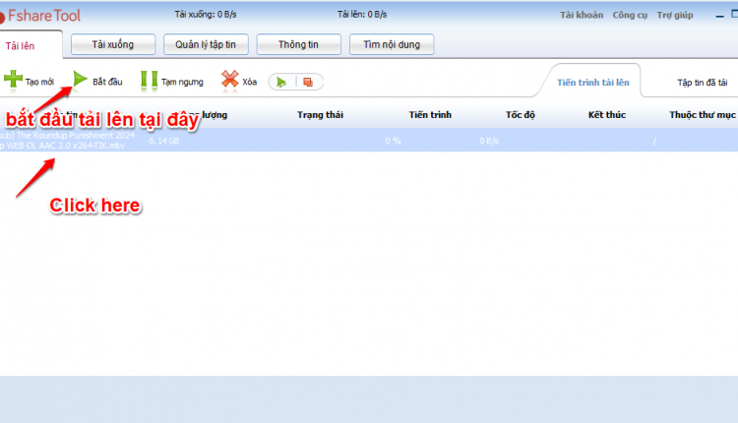Click the Tải xuống: 0 B/s indicator
Image resolution: width=738 pixels, height=423 pixels.
point(206,15)
